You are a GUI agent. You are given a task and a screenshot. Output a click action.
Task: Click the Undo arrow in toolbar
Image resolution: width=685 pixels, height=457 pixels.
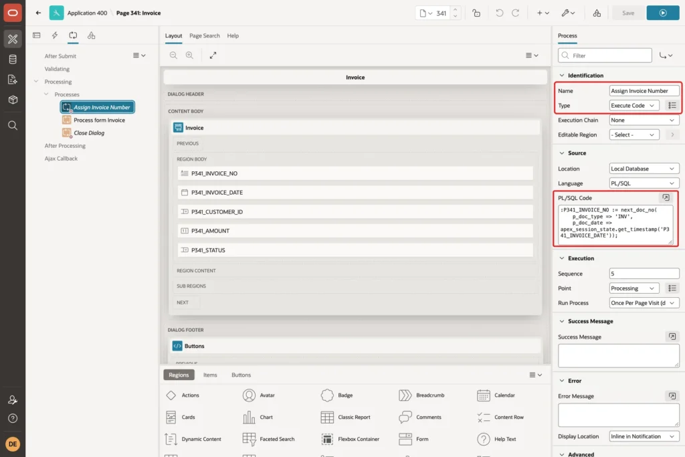(499, 13)
